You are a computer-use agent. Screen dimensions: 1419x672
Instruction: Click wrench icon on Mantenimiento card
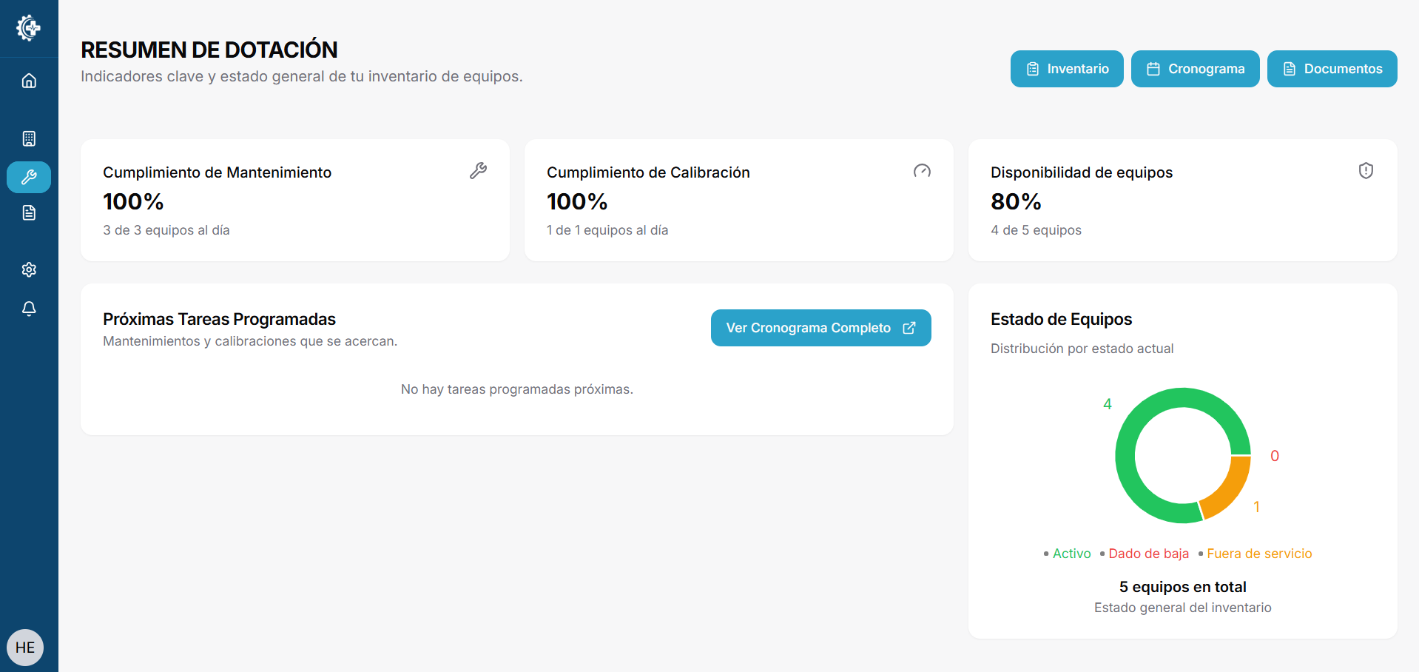click(478, 171)
